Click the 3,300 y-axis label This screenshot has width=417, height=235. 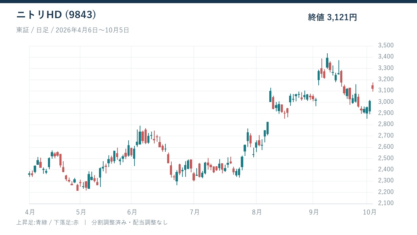[386, 68]
